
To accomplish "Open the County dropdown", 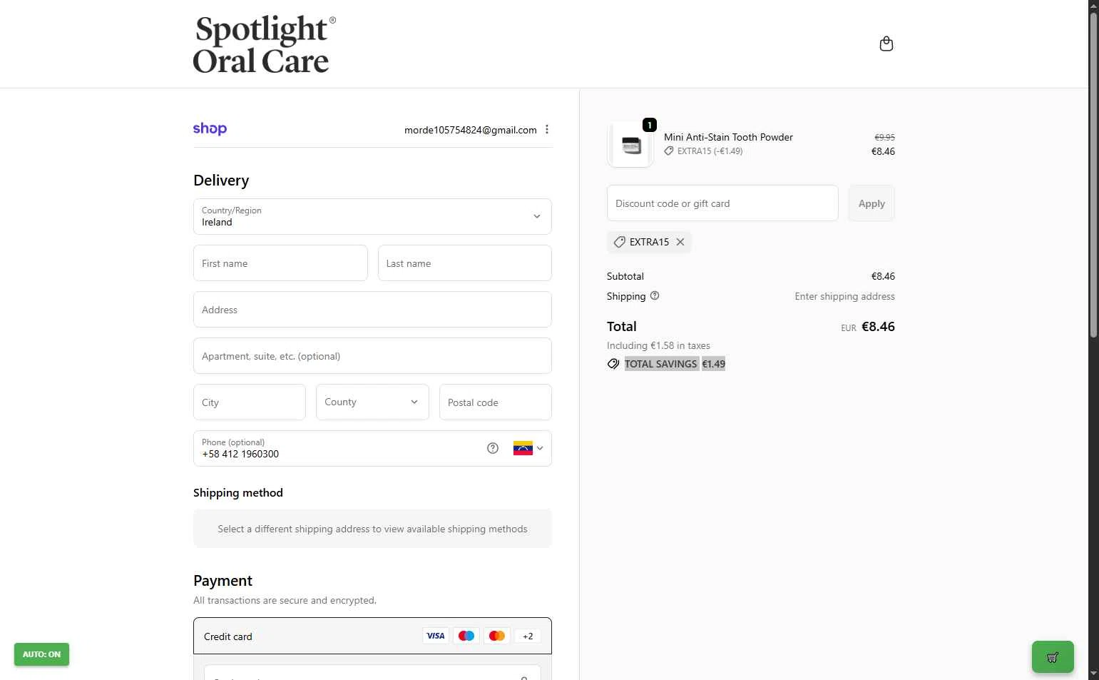I will (372, 402).
